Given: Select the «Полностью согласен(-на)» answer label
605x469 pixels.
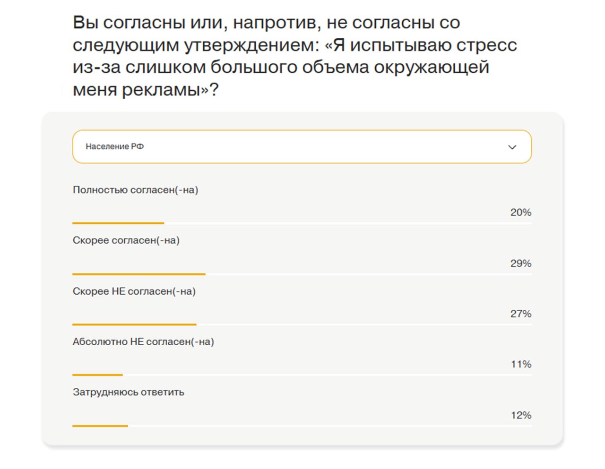Looking at the screenshot, I should click(136, 190).
